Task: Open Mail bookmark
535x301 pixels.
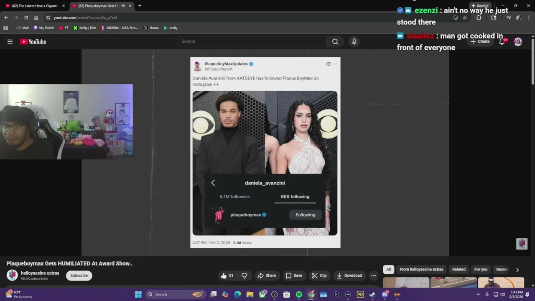Action: tap(22, 28)
